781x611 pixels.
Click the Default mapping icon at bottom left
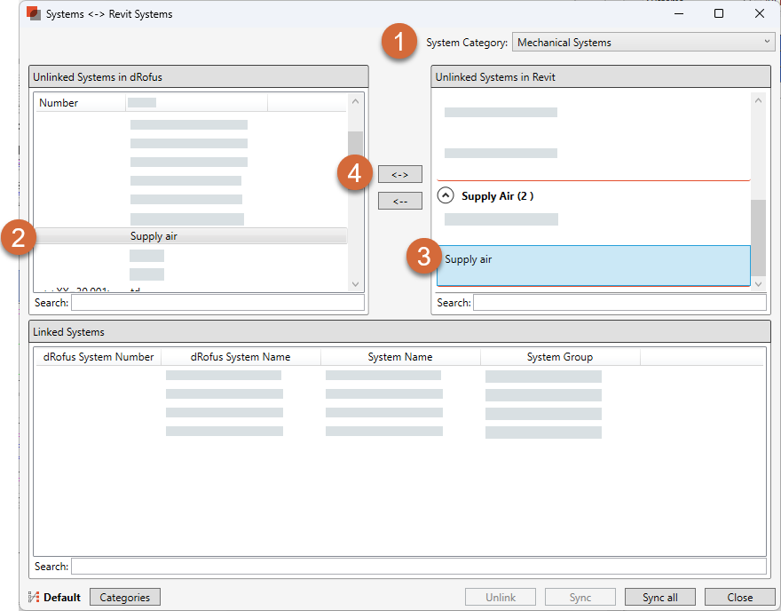[34, 597]
